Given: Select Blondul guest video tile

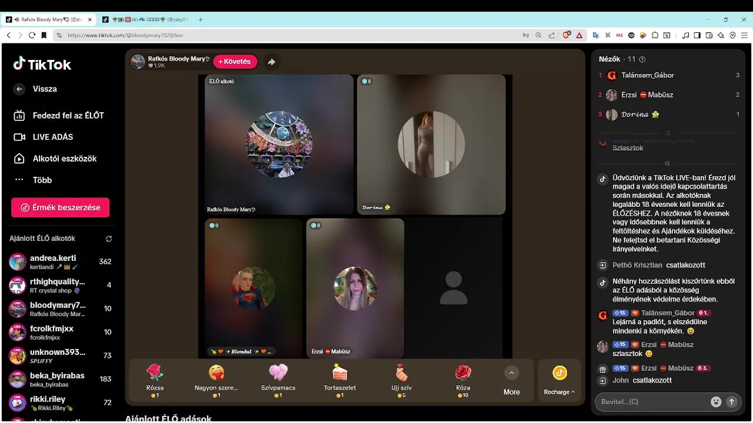Looking at the screenshot, I should click(253, 288).
